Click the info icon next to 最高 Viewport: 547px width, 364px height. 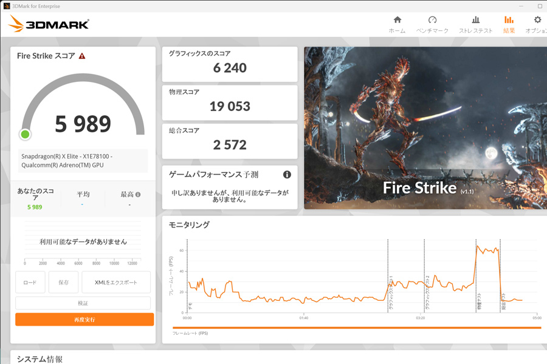[x=138, y=194]
